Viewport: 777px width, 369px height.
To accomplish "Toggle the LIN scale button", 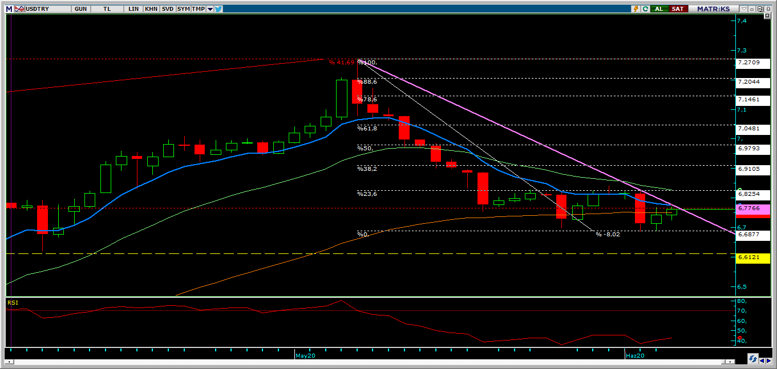I will point(134,9).
